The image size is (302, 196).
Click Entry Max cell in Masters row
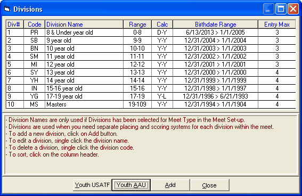click(277, 104)
